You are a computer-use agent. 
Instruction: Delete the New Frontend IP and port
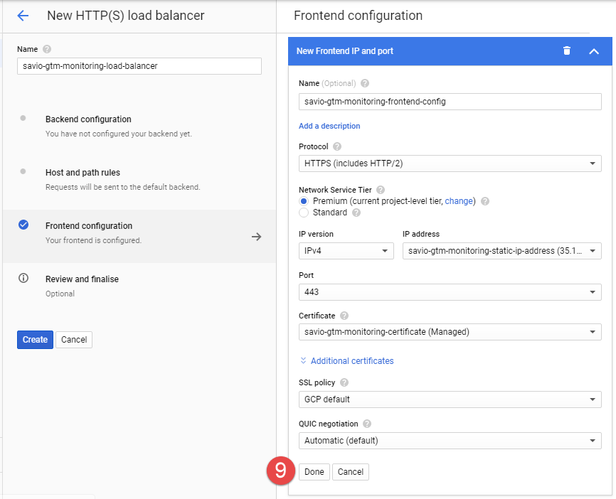coord(566,50)
